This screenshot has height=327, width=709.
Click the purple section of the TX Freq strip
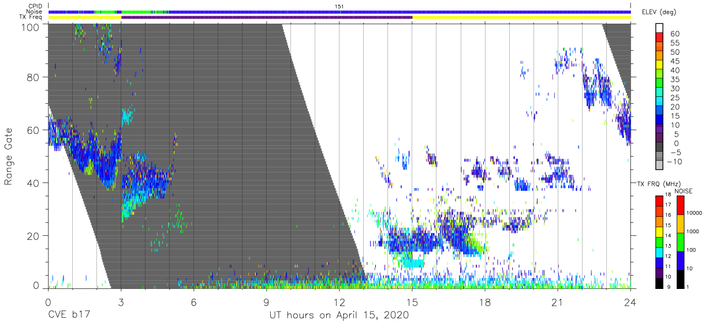point(267,17)
